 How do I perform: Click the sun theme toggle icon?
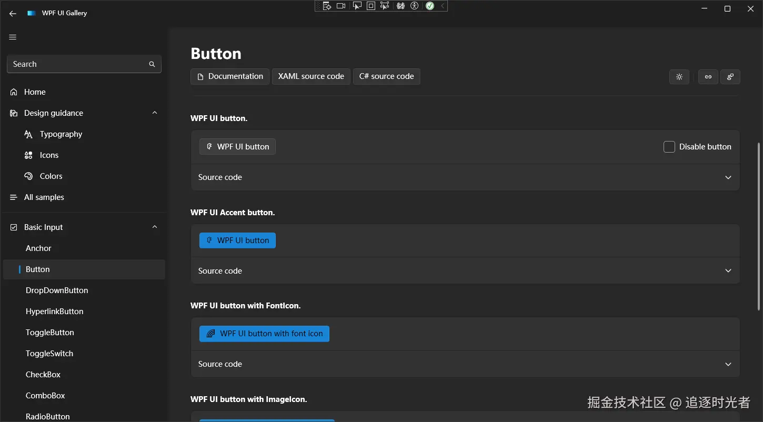[679, 77]
